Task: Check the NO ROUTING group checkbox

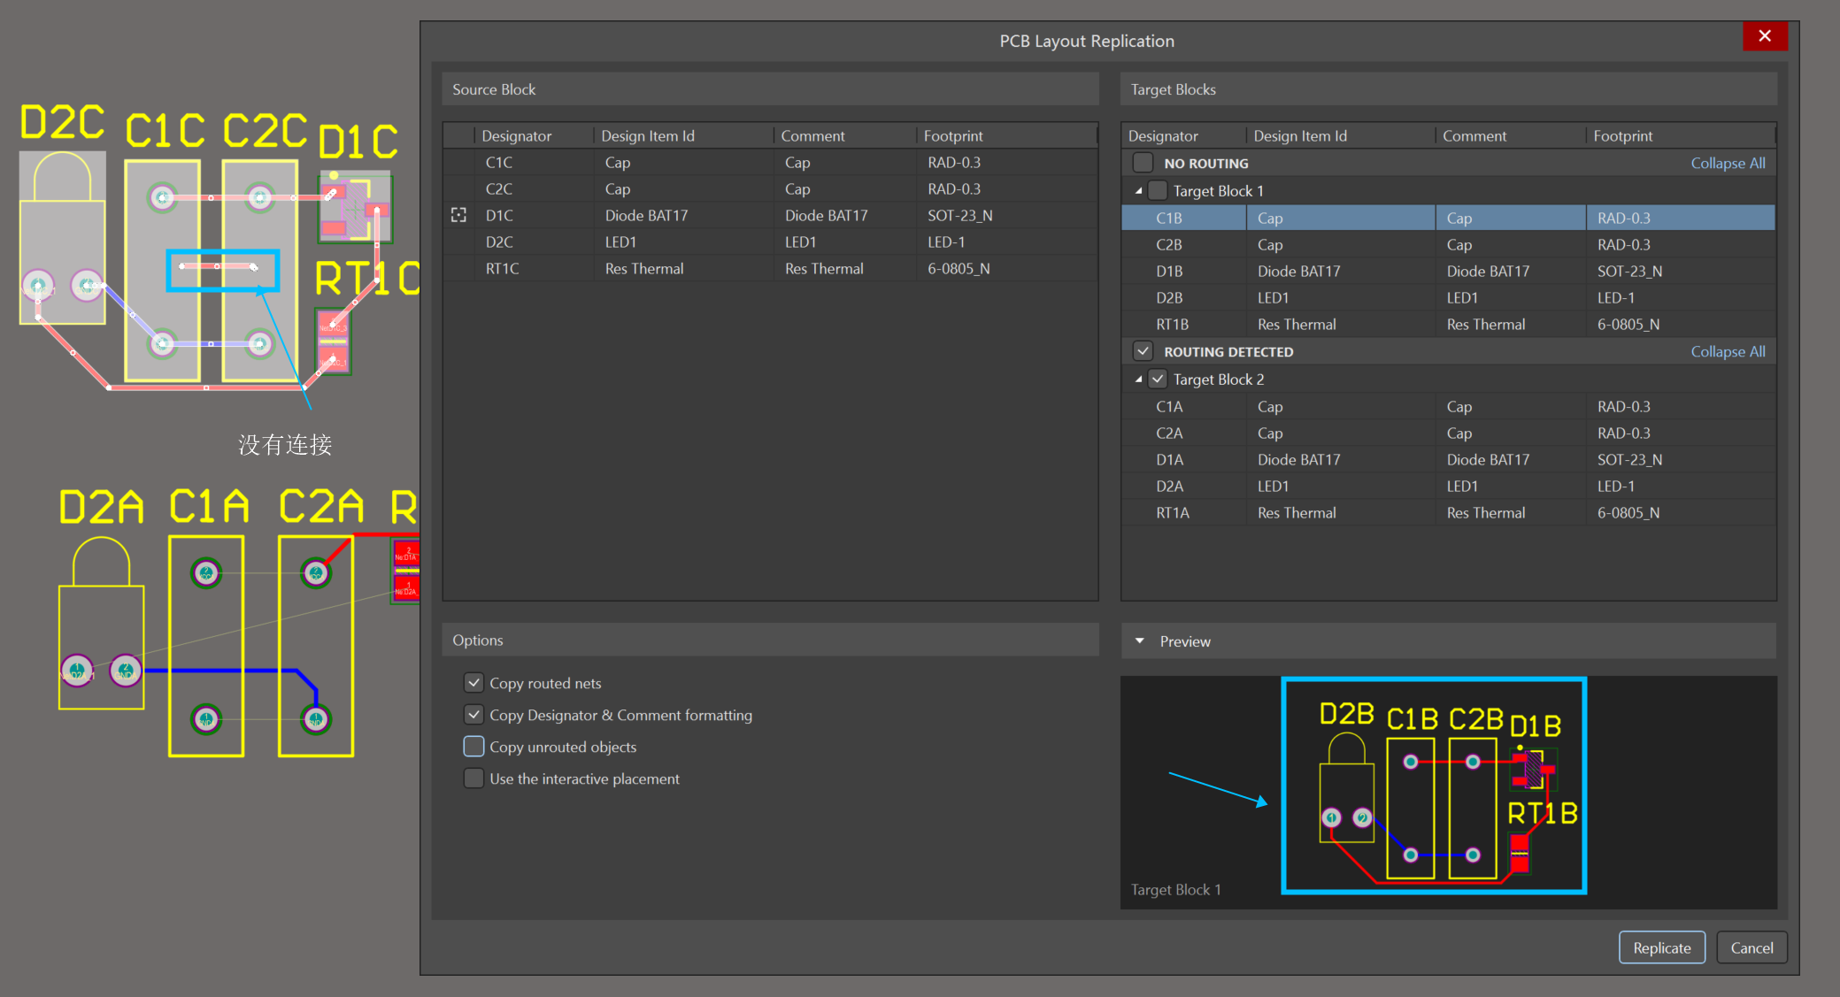Action: (1143, 163)
